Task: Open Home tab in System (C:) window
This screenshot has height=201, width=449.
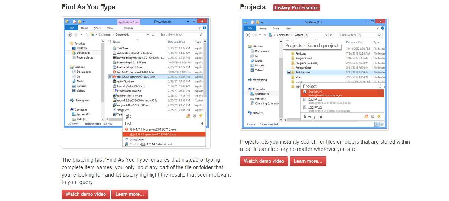Action: [263, 28]
